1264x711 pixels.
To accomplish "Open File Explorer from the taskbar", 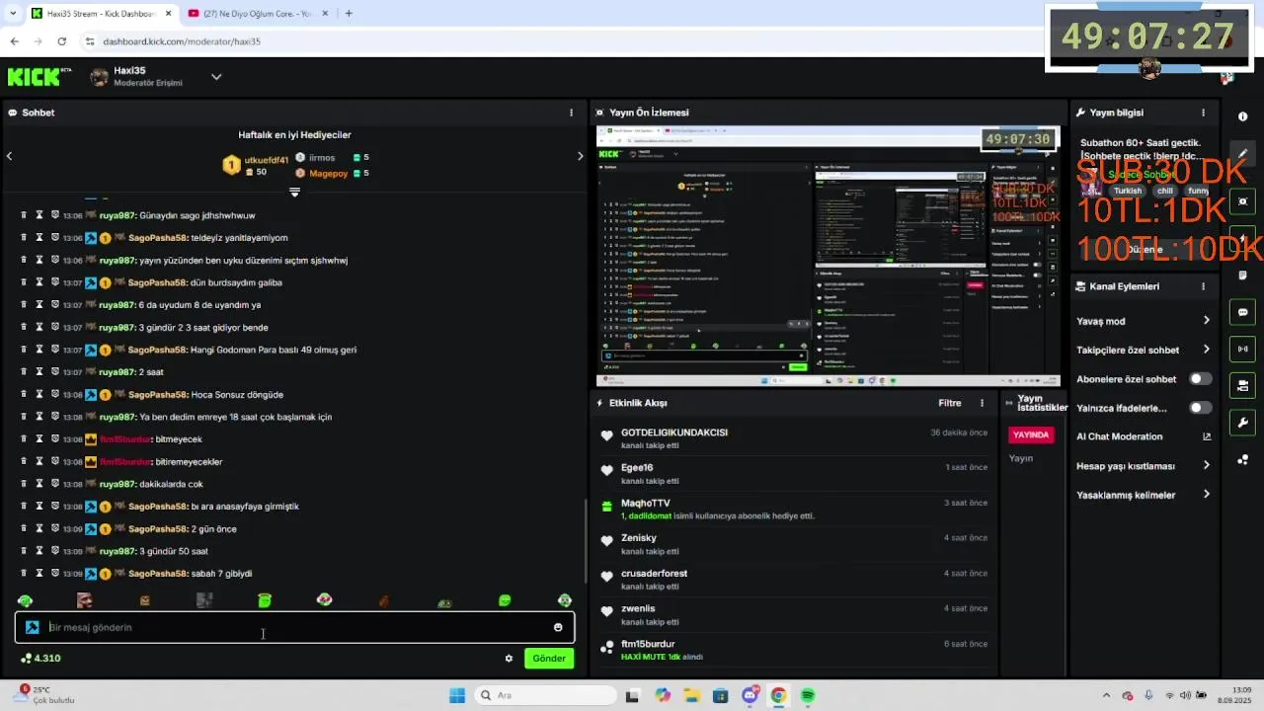I will coord(691,695).
